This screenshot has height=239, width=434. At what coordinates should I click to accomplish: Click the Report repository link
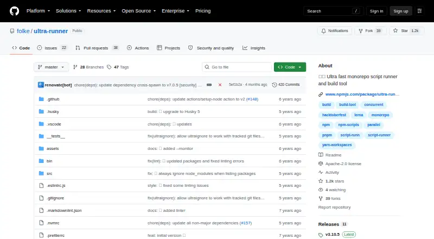[x=334, y=207]
